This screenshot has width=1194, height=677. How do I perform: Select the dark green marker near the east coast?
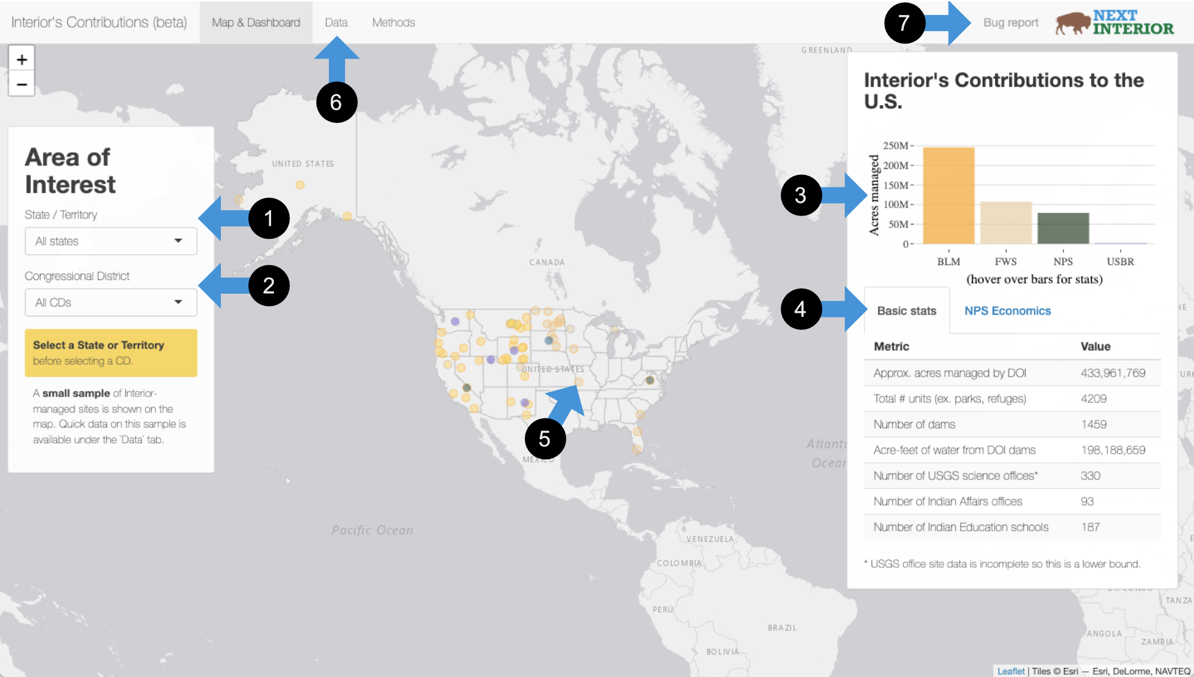point(650,381)
